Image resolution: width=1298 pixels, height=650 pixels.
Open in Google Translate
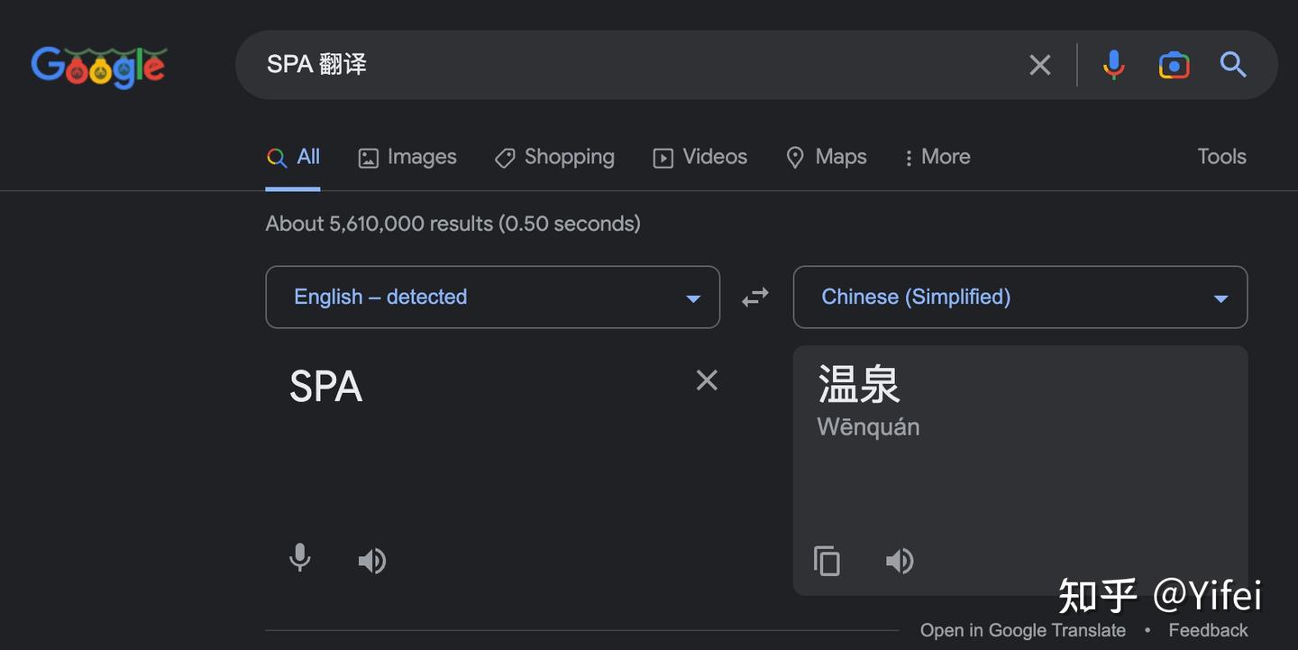(1023, 630)
